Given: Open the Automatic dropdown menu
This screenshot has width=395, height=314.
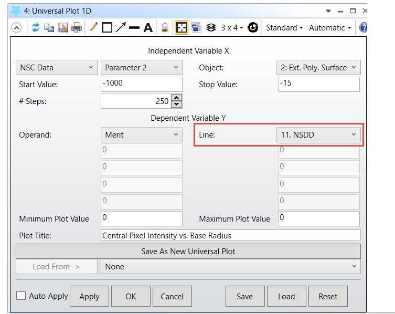Looking at the screenshot, I should 330,27.
